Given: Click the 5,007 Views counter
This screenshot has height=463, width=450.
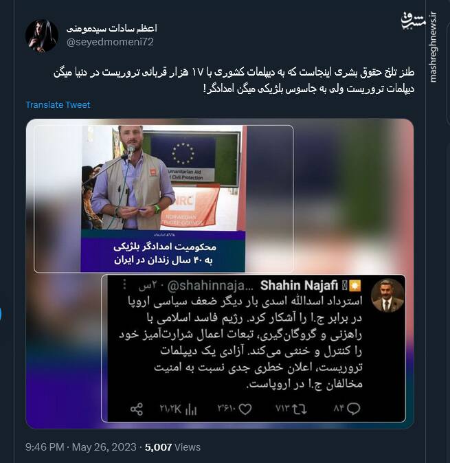Looking at the screenshot, I should tap(172, 447).
